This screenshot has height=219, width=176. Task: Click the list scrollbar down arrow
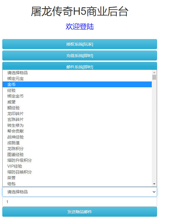pyautogui.click(x=154, y=184)
